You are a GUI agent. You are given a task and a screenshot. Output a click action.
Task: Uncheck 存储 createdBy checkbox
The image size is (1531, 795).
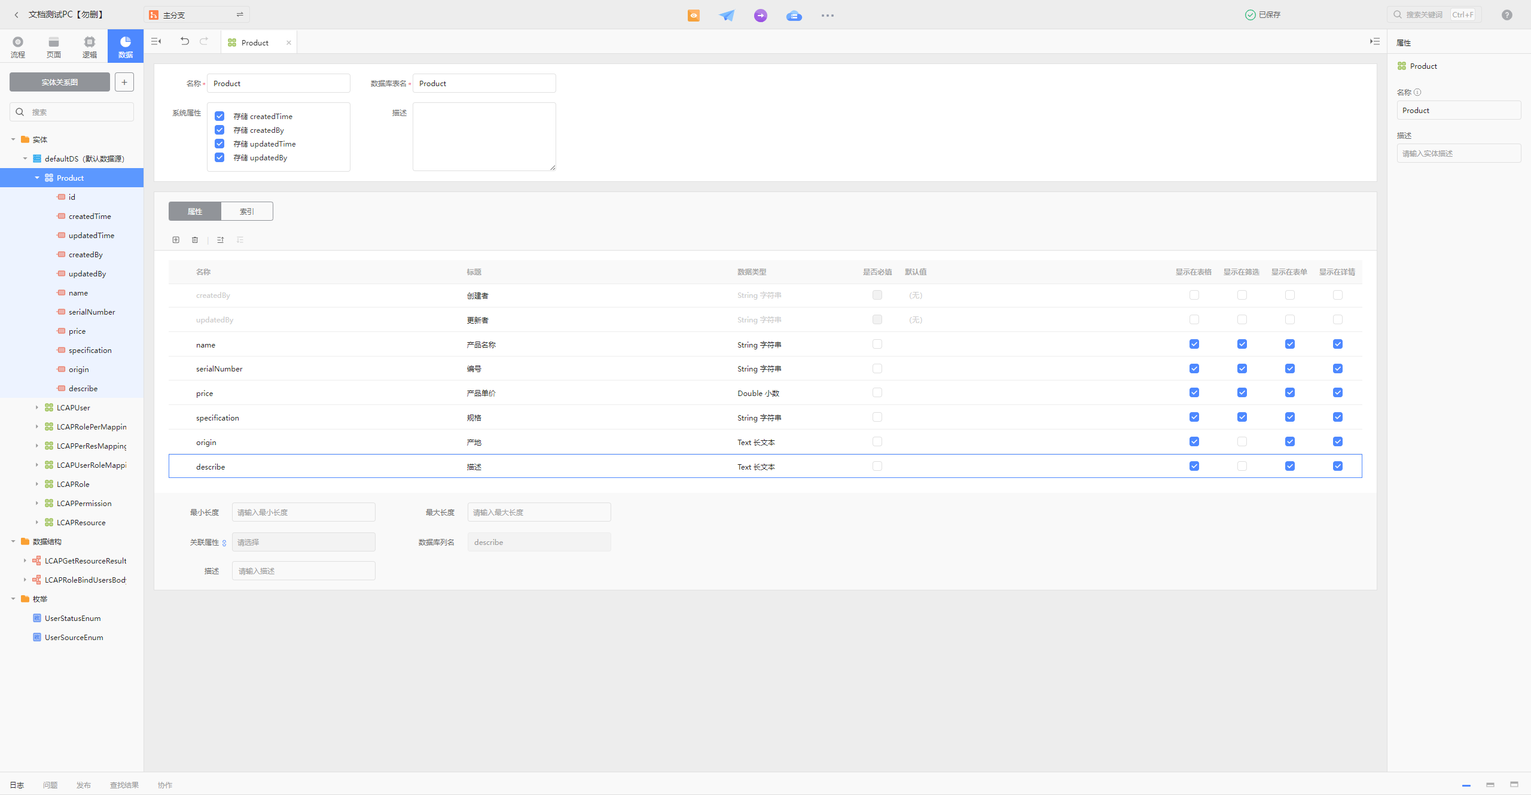(x=219, y=130)
